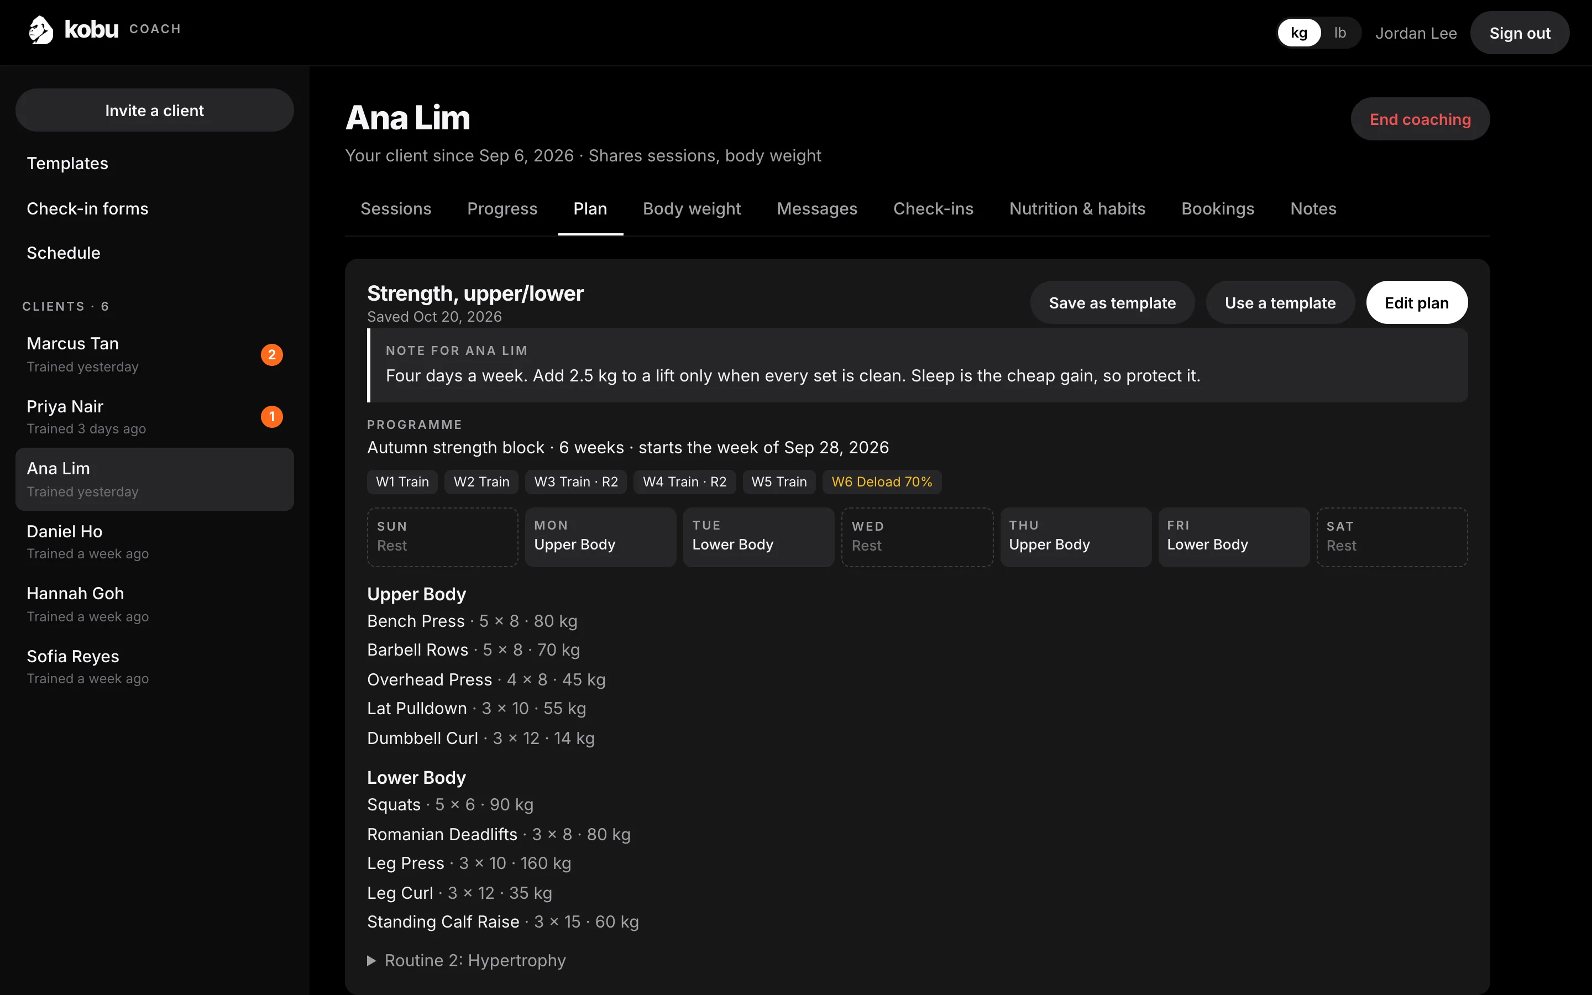Select client Daniel Ho
Image resolution: width=1592 pixels, height=995 pixels.
point(155,542)
